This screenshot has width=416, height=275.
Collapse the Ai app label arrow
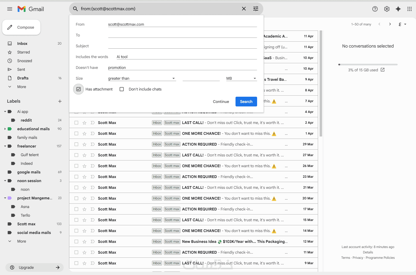(5, 112)
